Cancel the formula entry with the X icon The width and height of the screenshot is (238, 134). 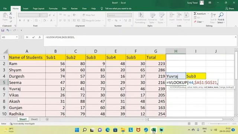(x=27, y=37)
